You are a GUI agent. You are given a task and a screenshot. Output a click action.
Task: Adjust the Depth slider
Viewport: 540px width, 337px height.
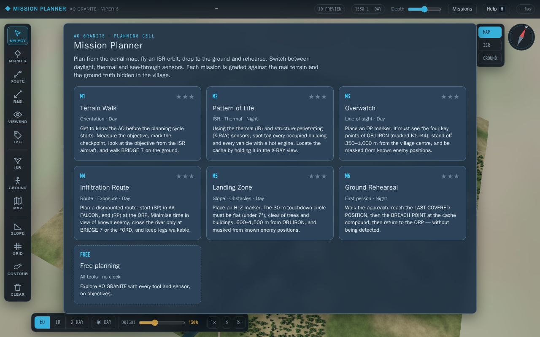[424, 9]
